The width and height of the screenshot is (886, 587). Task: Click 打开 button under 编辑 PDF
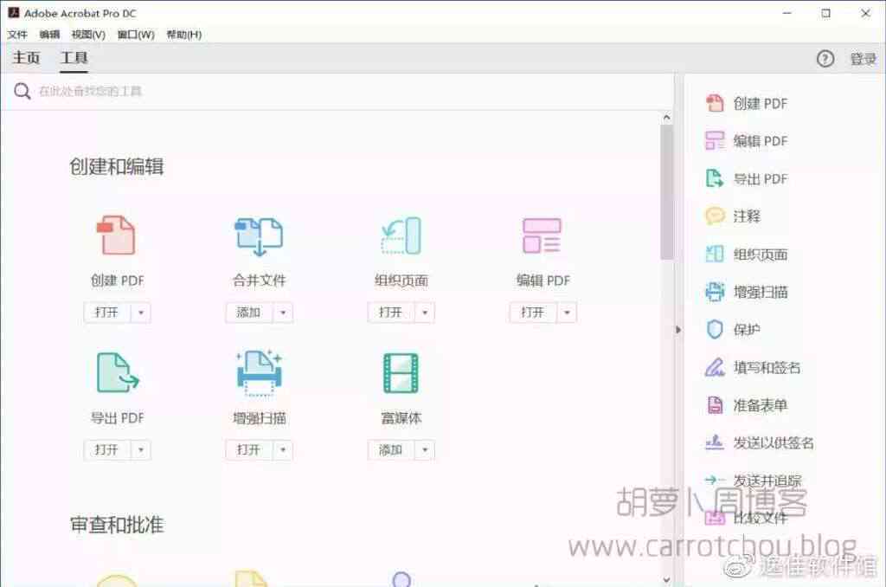(533, 313)
